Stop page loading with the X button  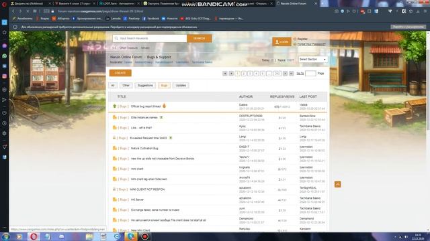point(28,11)
